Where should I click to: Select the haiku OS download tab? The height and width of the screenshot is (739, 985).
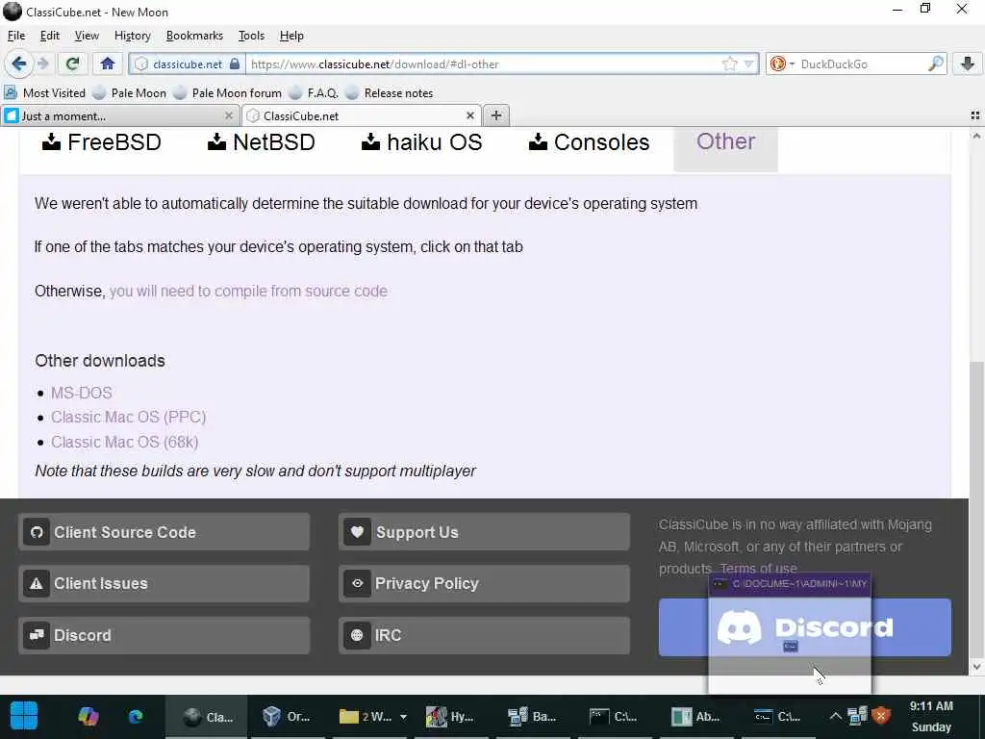pyautogui.click(x=421, y=142)
